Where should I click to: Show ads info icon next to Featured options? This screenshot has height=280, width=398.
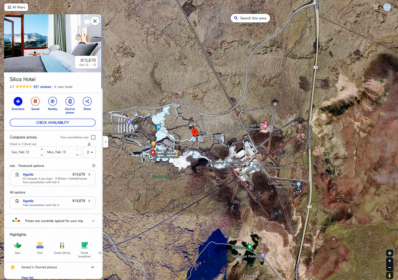coord(94,166)
